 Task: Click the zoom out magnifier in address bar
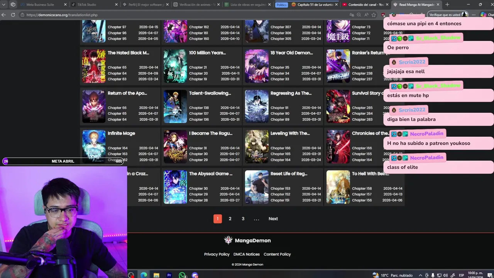359,15
